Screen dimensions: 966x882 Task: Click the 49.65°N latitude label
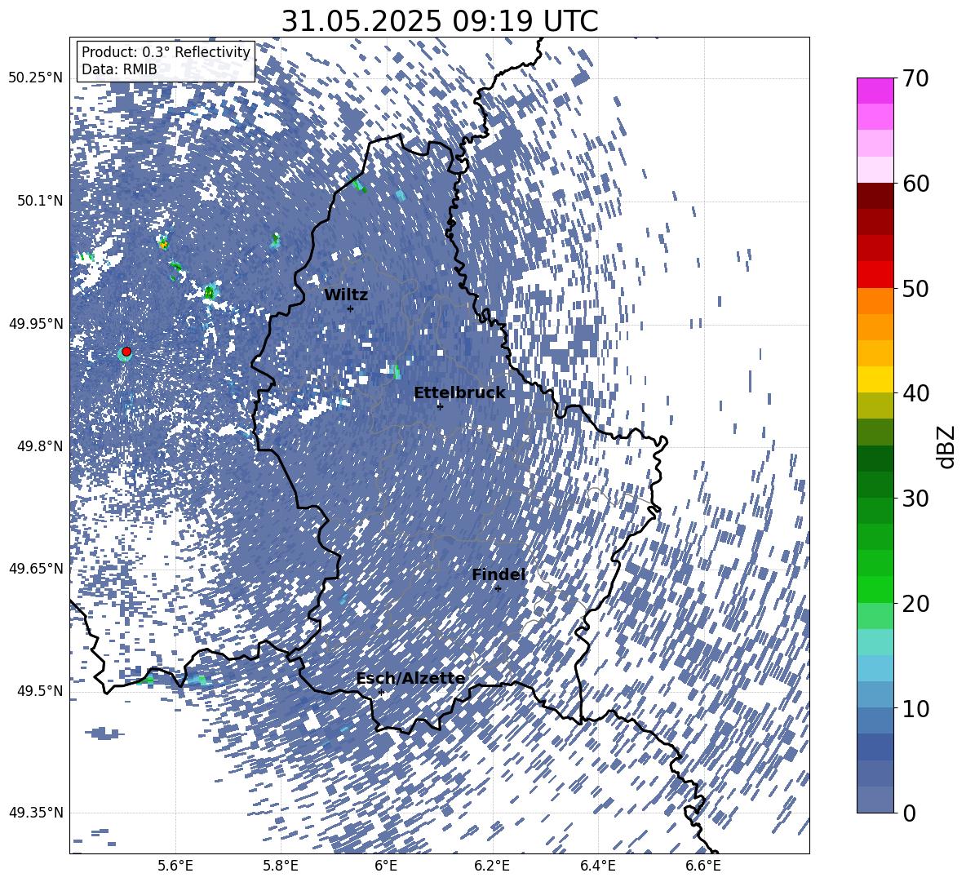(36, 568)
